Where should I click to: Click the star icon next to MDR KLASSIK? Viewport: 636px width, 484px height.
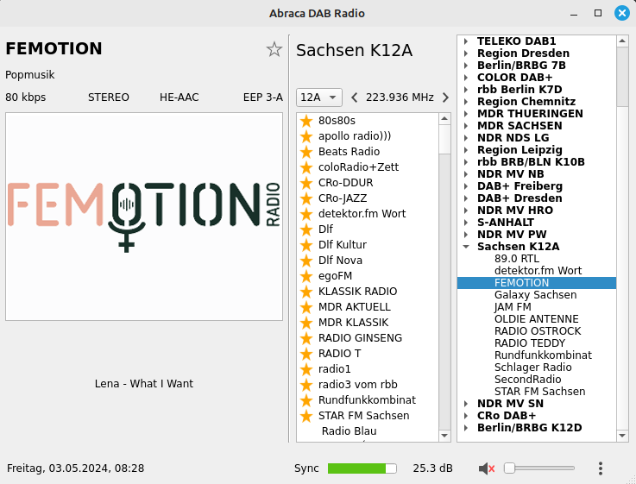[306, 323]
